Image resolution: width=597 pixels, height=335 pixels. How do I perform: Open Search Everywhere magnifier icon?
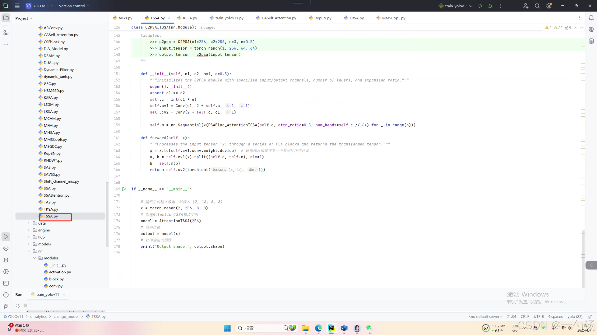pos(537,6)
